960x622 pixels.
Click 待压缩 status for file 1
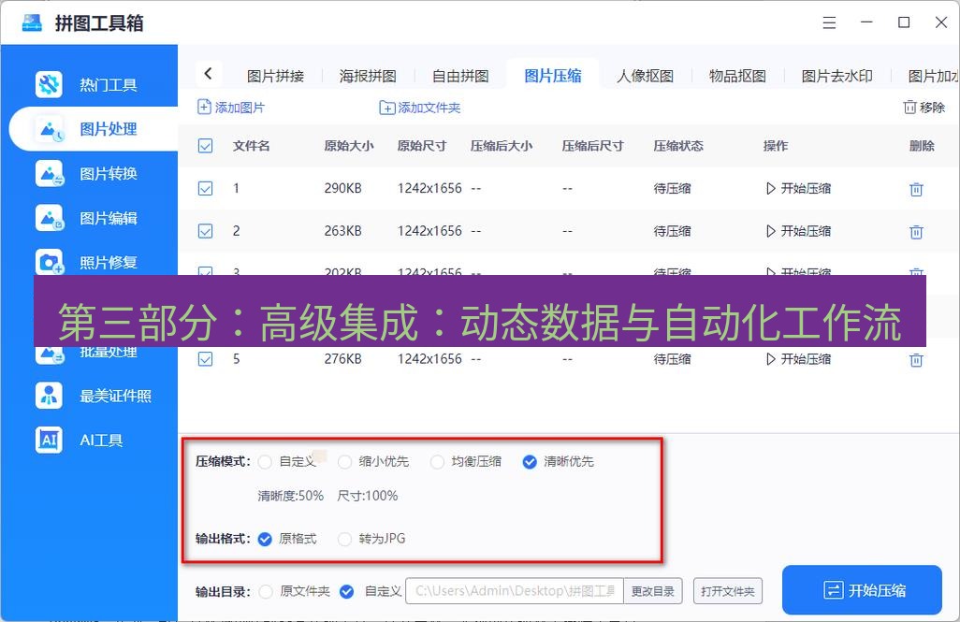coord(672,188)
